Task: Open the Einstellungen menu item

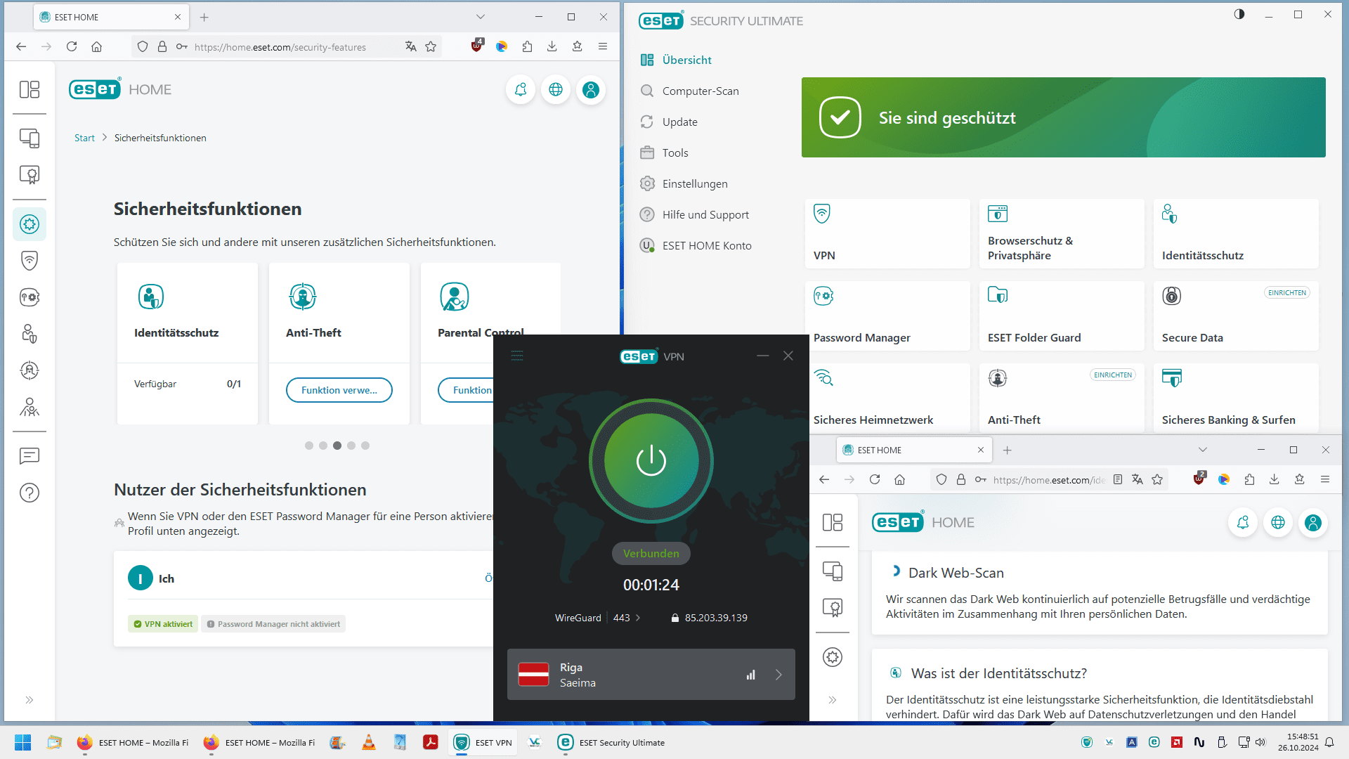Action: (x=694, y=183)
